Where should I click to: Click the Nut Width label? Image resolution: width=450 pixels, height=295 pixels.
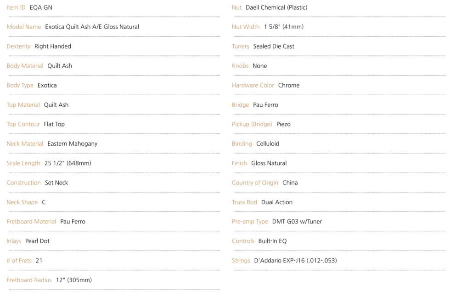[x=246, y=27]
